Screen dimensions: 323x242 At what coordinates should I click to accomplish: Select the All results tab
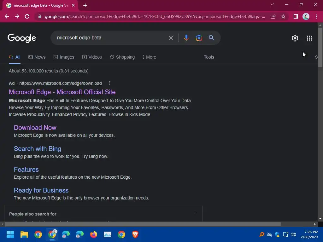point(15,57)
